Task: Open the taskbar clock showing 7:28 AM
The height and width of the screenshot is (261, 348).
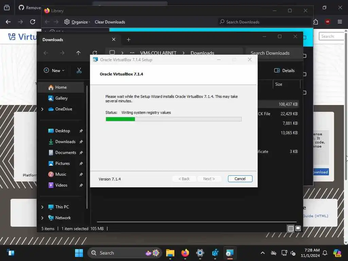Action: pos(310,253)
